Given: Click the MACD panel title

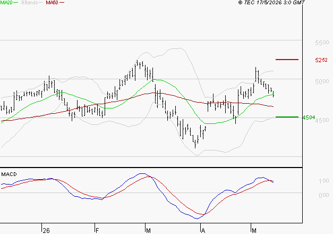Looking at the screenshot, I should (x=9, y=174).
